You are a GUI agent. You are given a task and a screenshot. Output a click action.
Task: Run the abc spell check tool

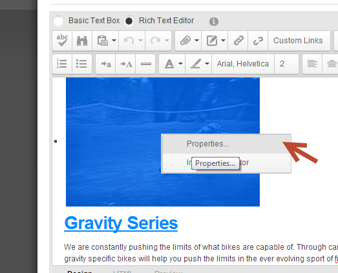coord(62,41)
